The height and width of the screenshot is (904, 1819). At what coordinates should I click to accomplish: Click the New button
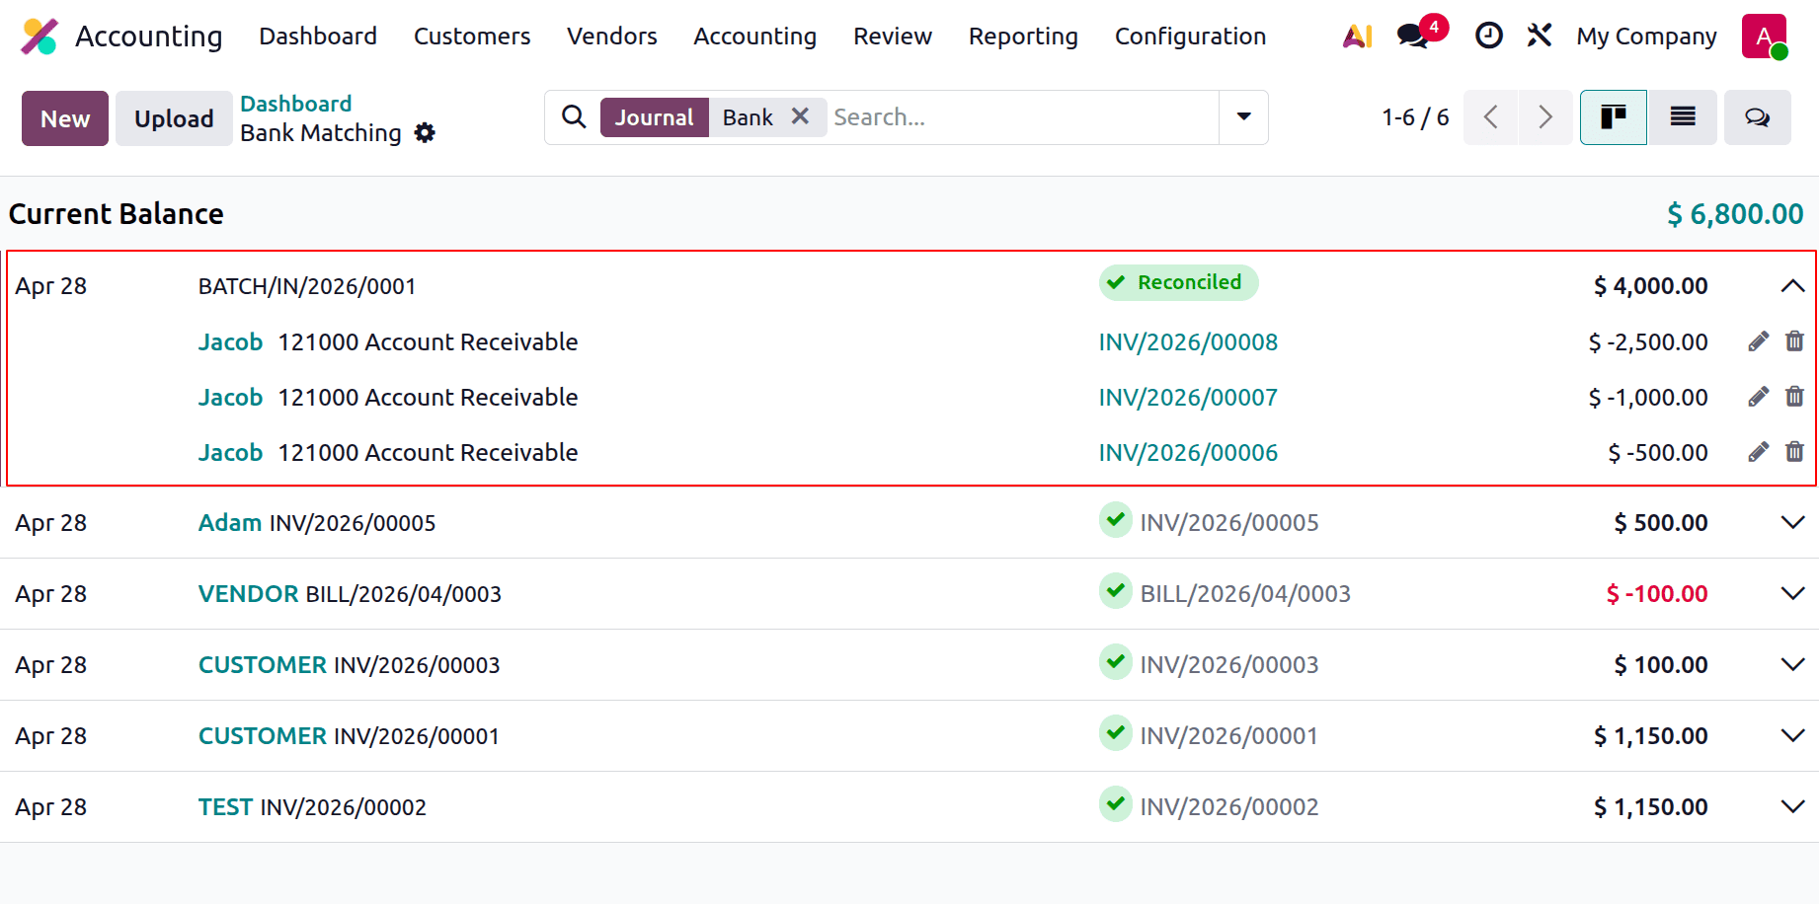point(65,118)
